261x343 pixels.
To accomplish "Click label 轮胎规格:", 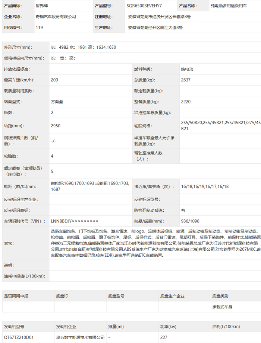I will coord(143,126).
